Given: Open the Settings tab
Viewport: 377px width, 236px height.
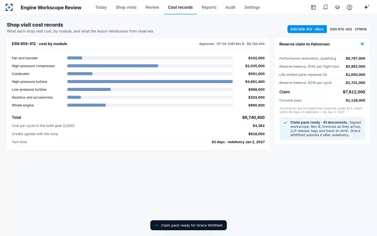Looking at the screenshot, I should (x=252, y=7).
